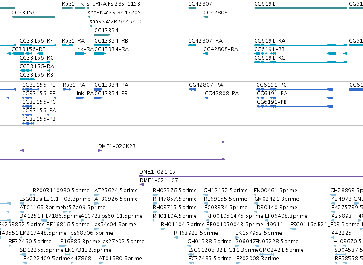Click the RP003110980.5prime EST label
The image size is (363, 265).
[61, 191]
